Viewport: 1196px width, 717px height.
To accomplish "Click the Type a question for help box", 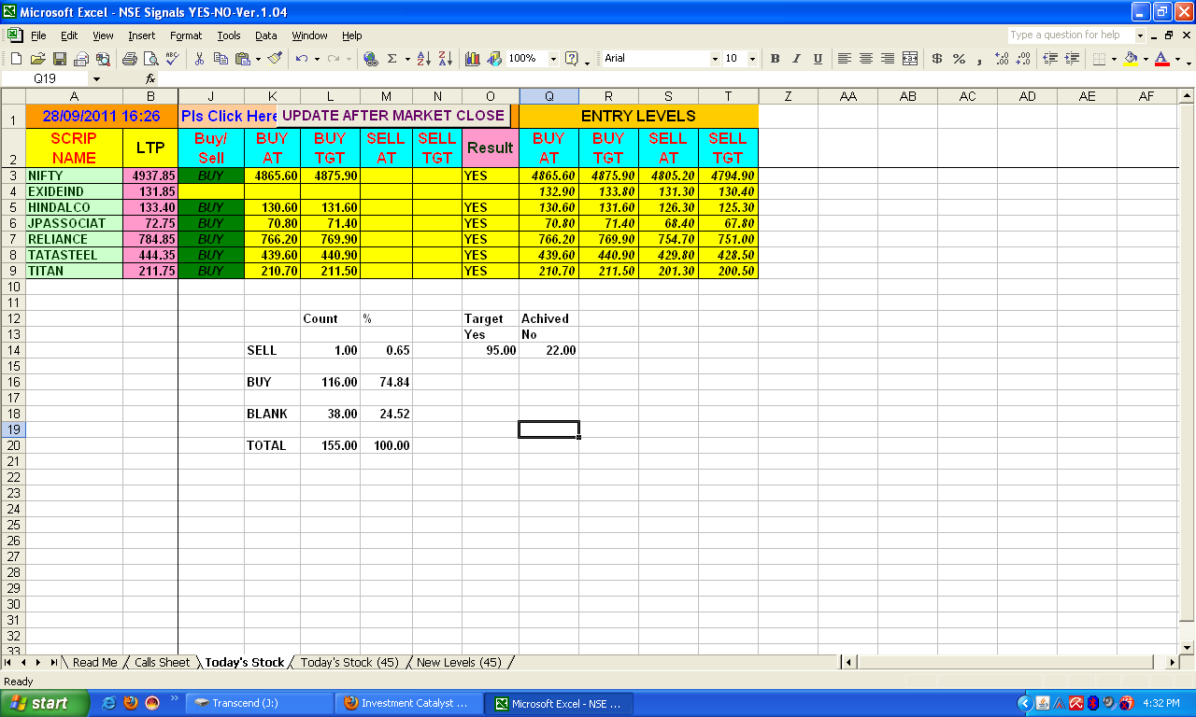I will tap(1070, 35).
